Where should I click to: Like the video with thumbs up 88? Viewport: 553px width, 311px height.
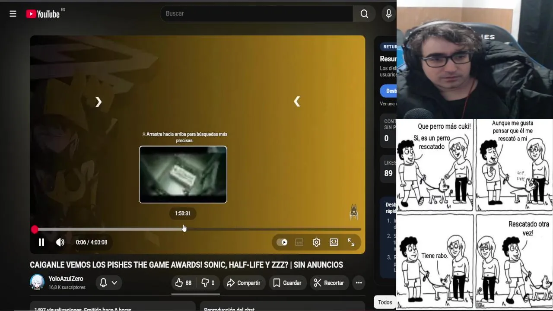pos(183,283)
